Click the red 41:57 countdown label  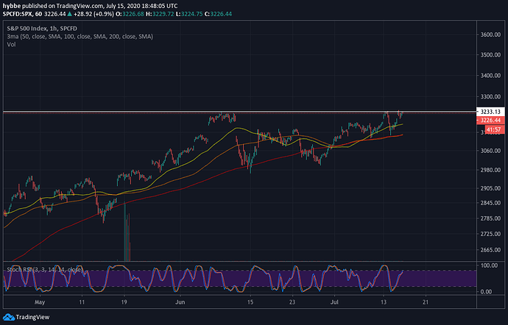(495, 130)
